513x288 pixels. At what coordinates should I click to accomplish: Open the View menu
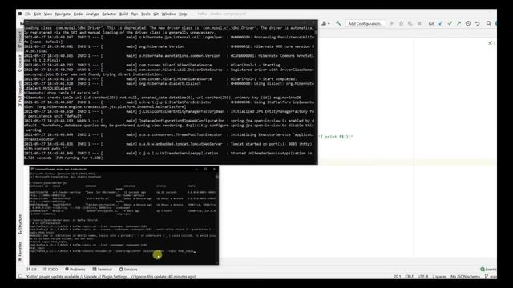[x=48, y=14]
